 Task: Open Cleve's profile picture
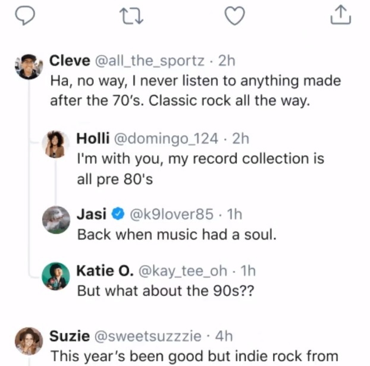pyautogui.click(x=29, y=67)
